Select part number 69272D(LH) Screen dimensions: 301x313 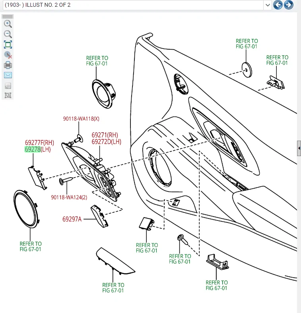[107, 142]
